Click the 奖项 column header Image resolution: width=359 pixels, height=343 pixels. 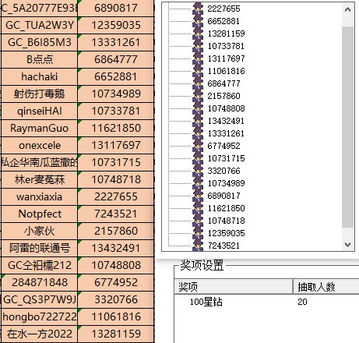click(x=234, y=287)
